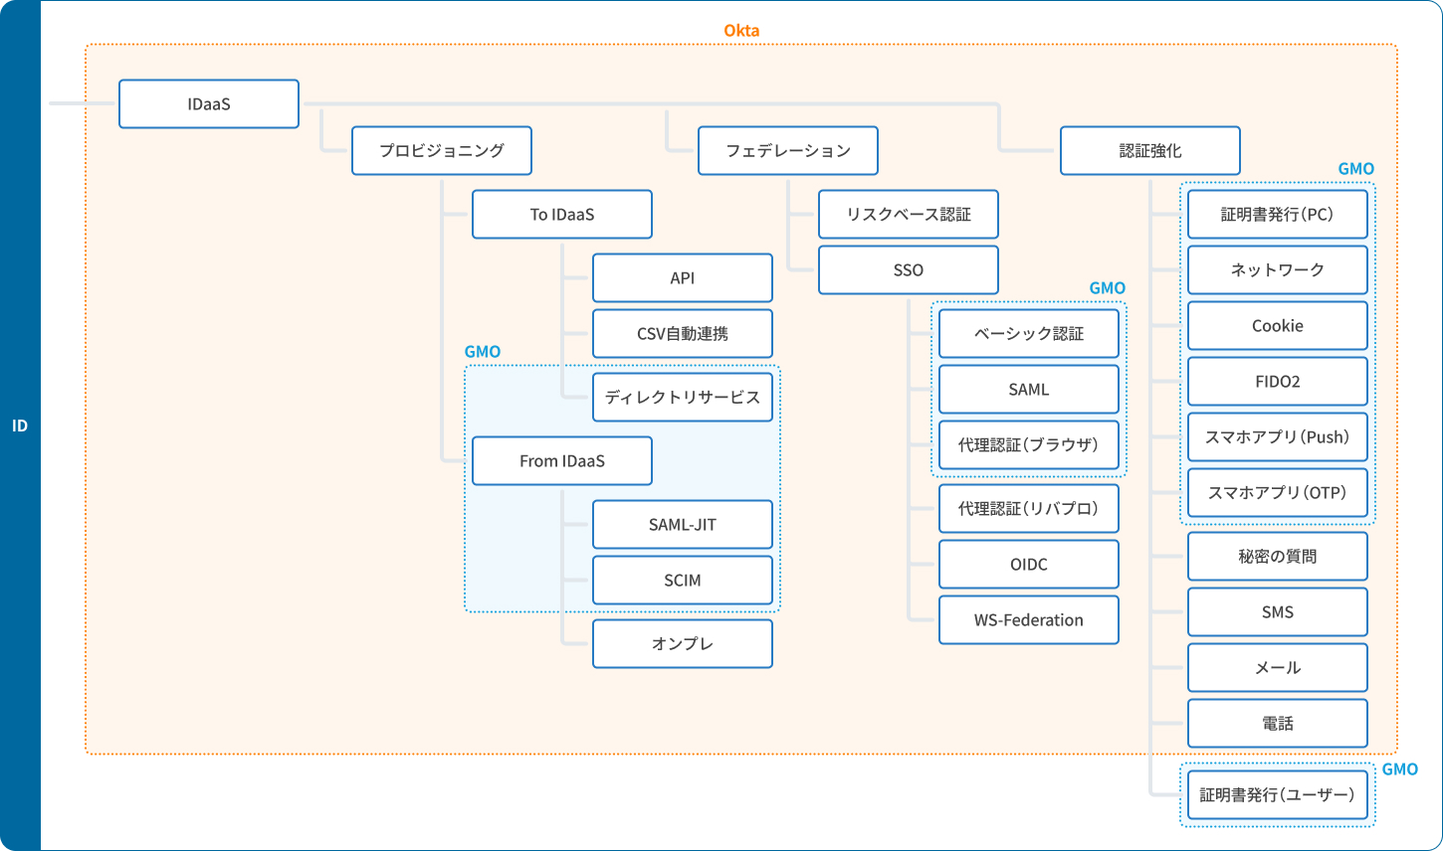Viewport: 1443px width, 851px height.
Task: Select the "プロビジョニング" node
Action: pyautogui.click(x=442, y=151)
